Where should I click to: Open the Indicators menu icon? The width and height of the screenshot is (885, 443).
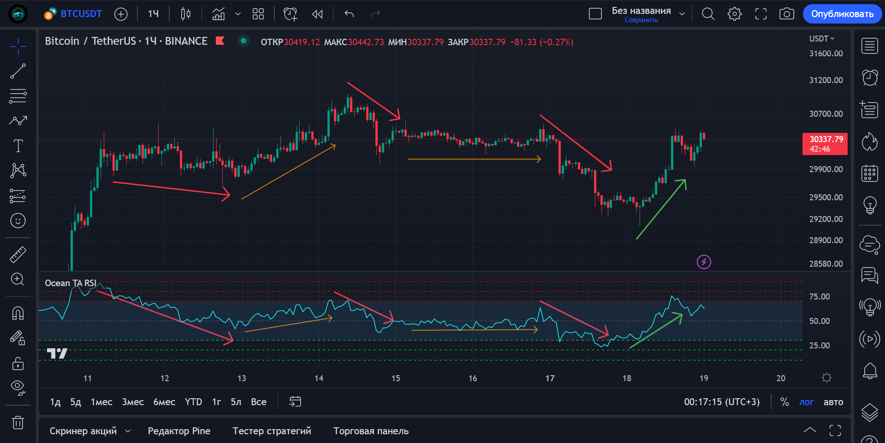pyautogui.click(x=218, y=14)
